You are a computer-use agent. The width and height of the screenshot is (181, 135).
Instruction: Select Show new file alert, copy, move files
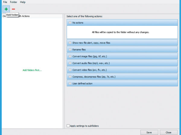(x=70, y=43)
